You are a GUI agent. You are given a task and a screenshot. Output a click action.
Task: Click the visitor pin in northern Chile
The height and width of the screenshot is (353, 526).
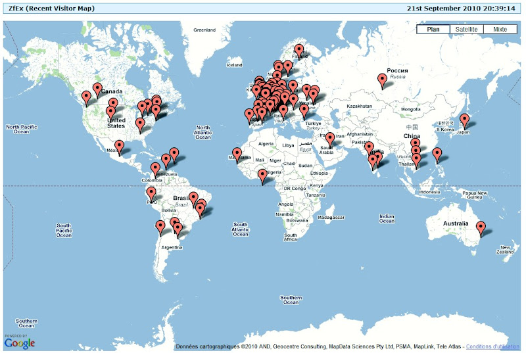coord(160,228)
